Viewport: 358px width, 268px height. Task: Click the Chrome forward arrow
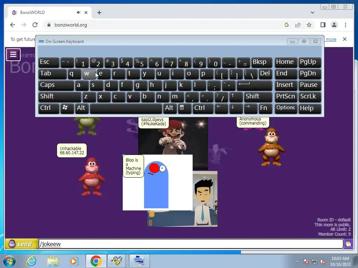24,25
